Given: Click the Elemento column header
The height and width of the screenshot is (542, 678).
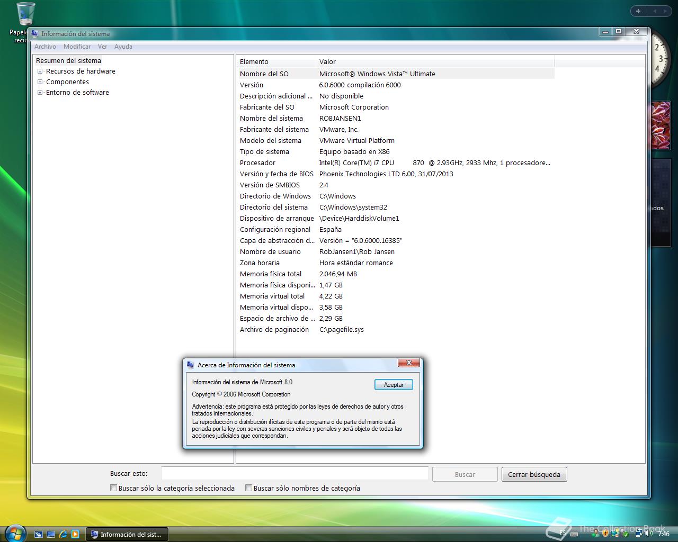Looking at the screenshot, I should click(x=276, y=61).
